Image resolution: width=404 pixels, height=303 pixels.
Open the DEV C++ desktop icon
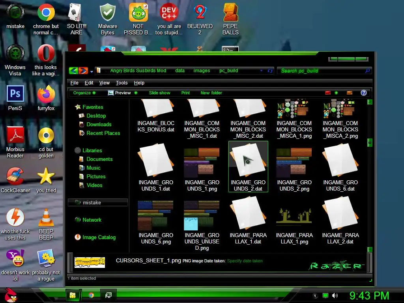click(x=169, y=19)
